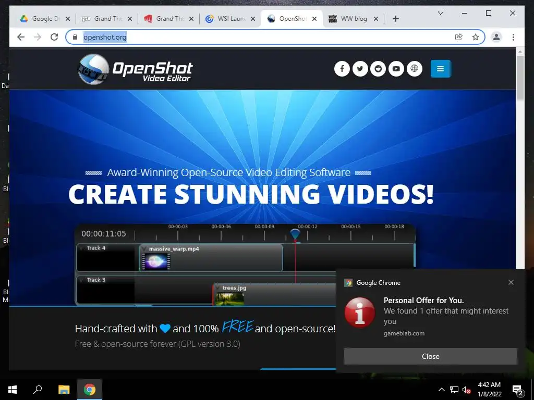Open Chrome's three-dot menu
Screen dimensions: 534x400
513,37
